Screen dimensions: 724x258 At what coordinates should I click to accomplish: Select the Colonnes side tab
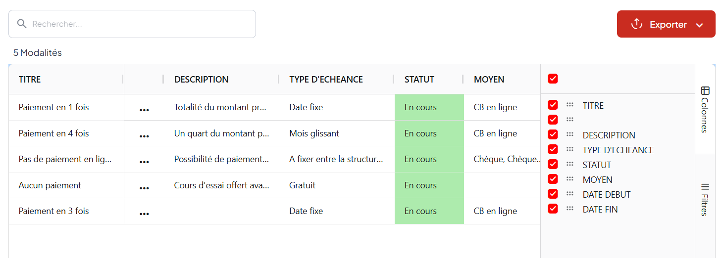click(705, 110)
